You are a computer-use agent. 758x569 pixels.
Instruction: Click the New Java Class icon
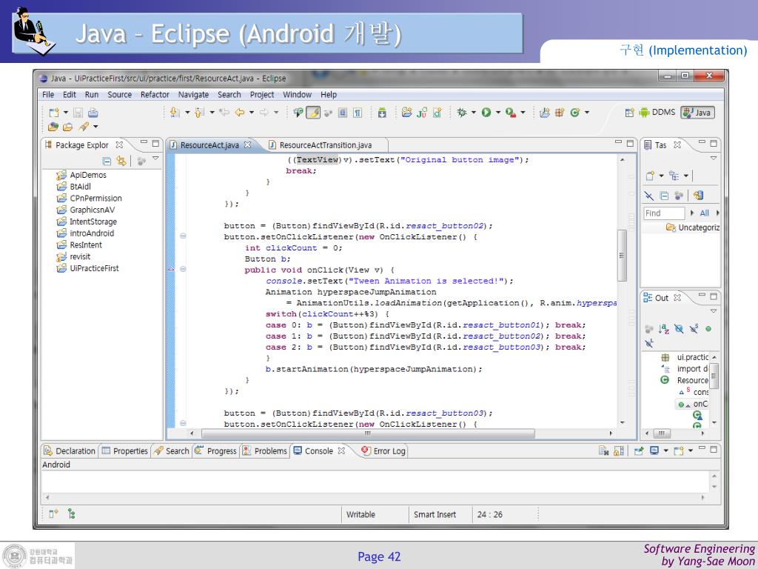(574, 113)
